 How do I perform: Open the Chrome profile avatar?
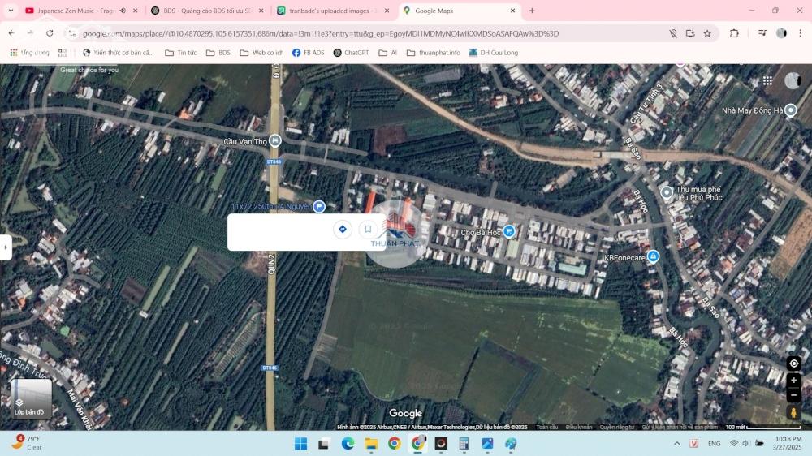(781, 33)
